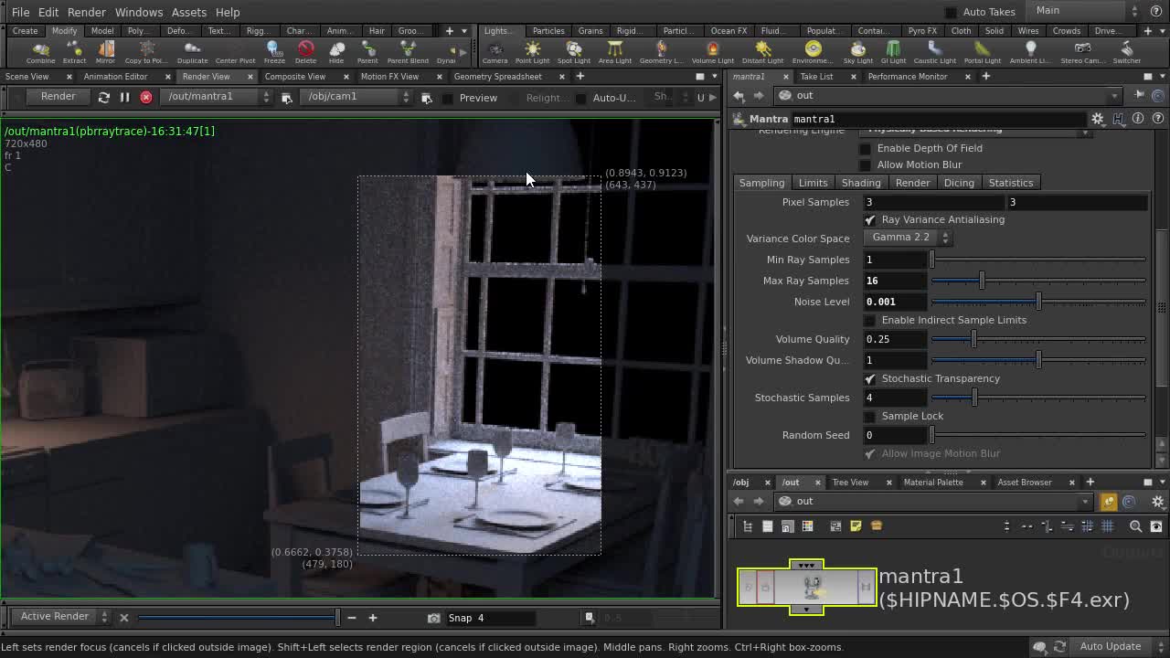Click the network search magnifier icon
The height and width of the screenshot is (658, 1170).
pyautogui.click(x=1135, y=525)
